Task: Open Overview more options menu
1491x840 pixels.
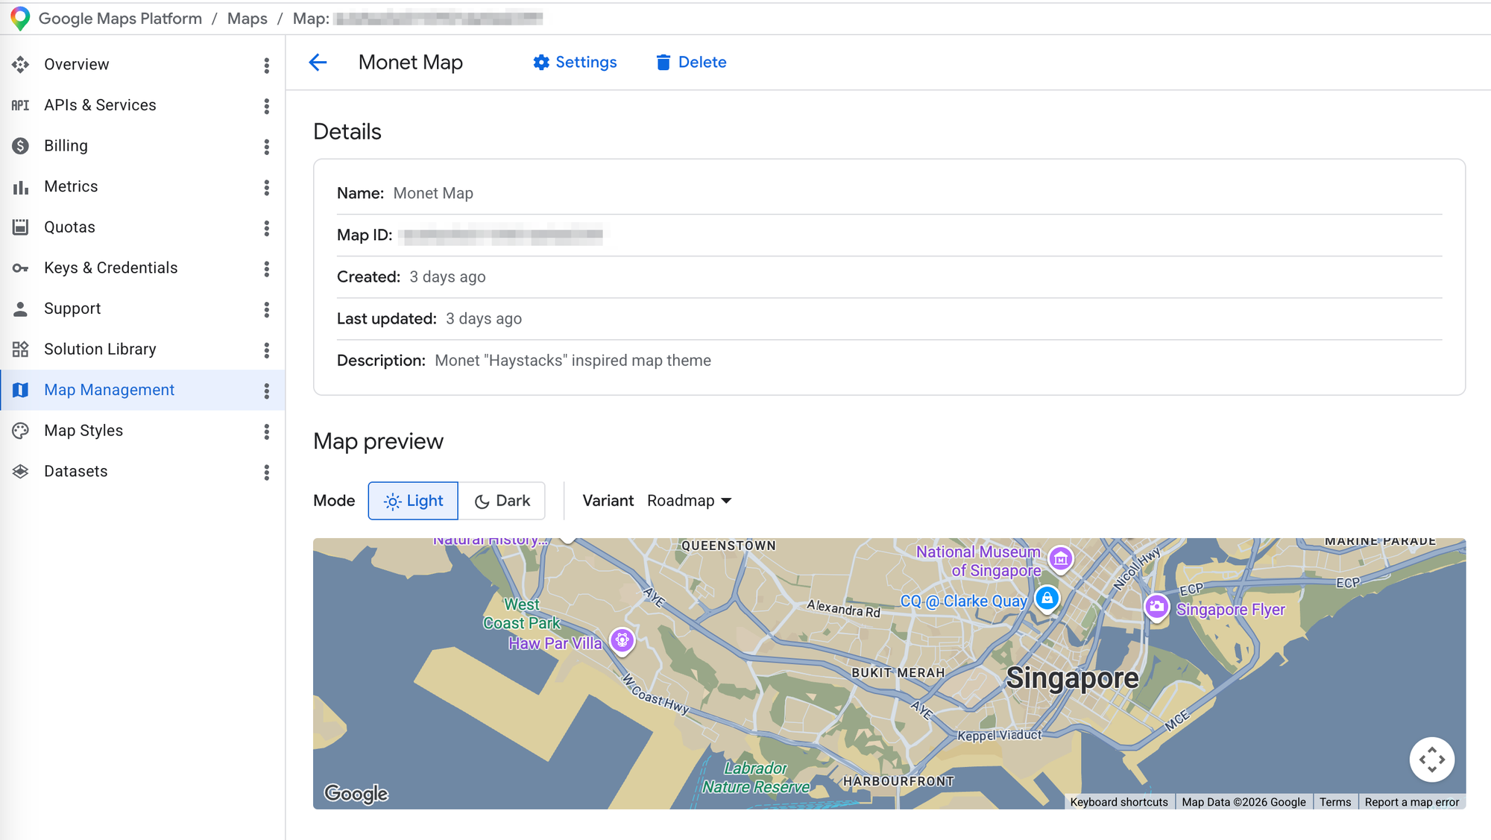Action: 266,65
